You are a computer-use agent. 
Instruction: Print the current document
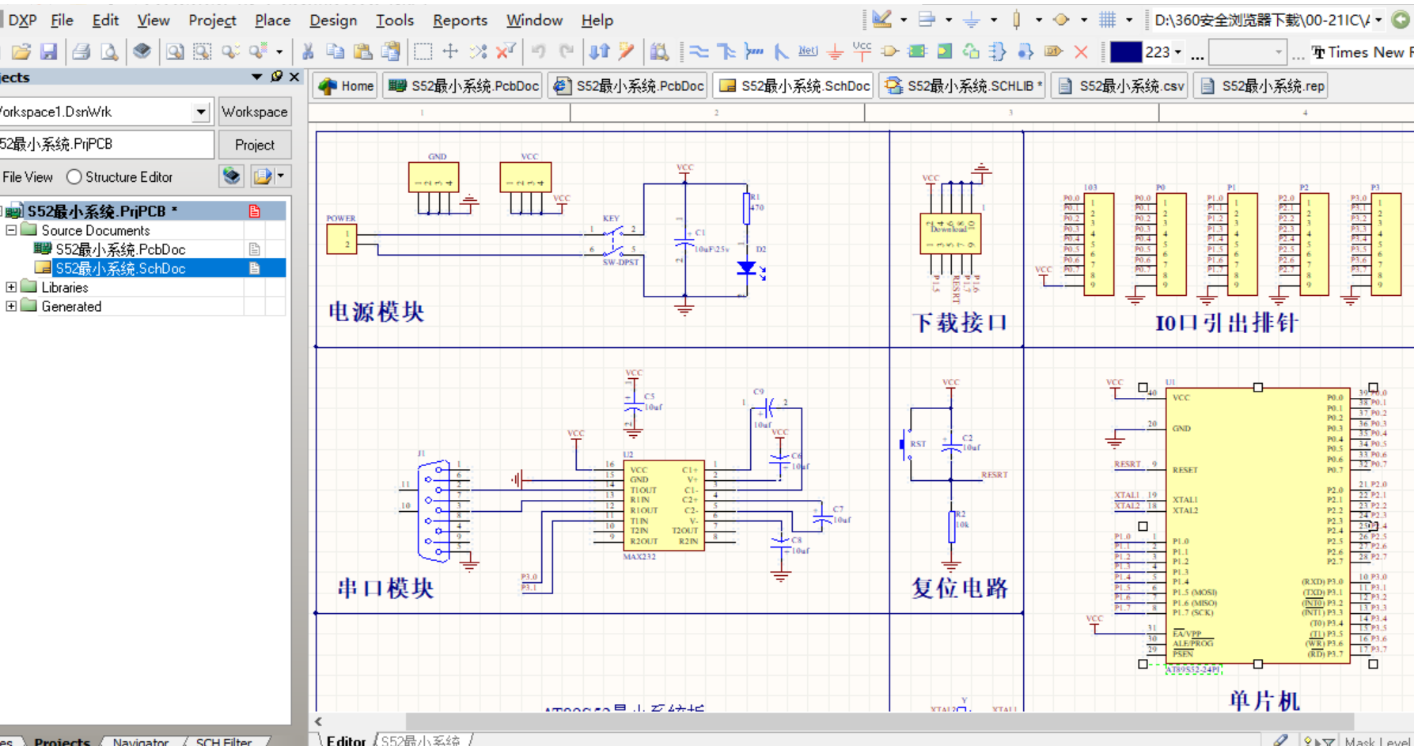pos(81,52)
